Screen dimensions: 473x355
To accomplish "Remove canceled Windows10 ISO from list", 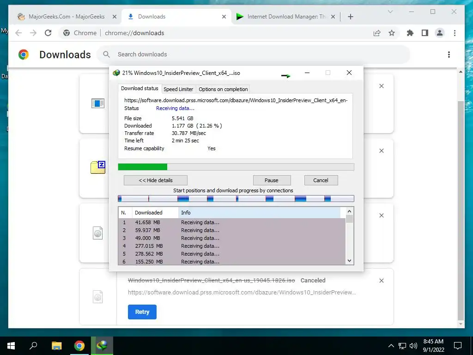I will pos(381,281).
